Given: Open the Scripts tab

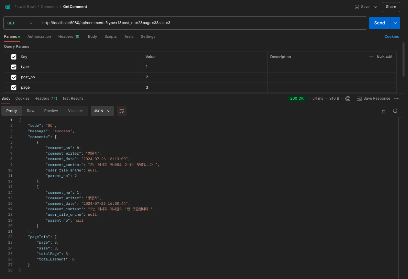Looking at the screenshot, I should [110, 37].
